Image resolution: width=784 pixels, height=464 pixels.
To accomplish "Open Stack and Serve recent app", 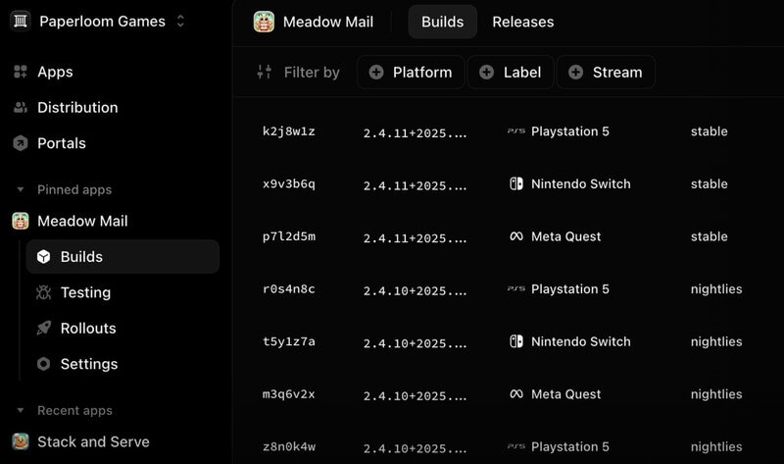I will [93, 441].
